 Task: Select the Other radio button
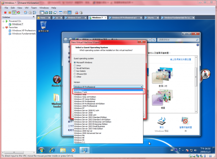[75, 77]
